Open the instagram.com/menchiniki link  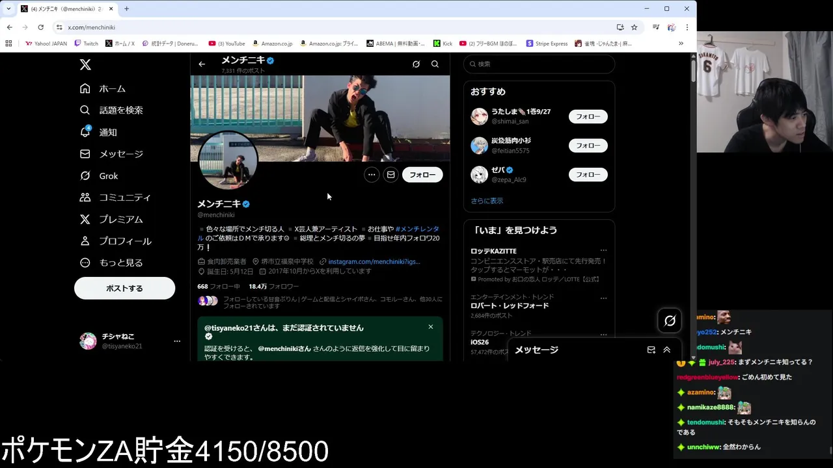tap(374, 261)
